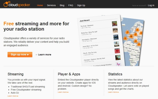Screen dimensions: 158x99
Task: Go to the Services page
Action: click(51, 5)
